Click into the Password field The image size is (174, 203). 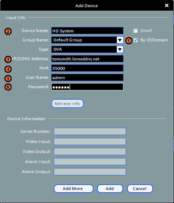87,87
